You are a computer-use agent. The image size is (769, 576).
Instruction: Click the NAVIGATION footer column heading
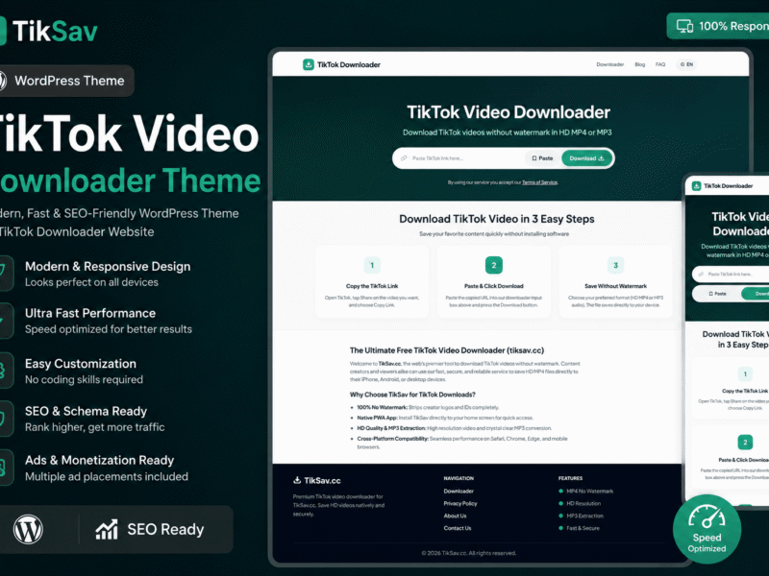(x=459, y=478)
